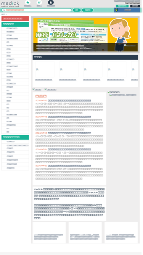Click the first teal pill button beside search
The height and width of the screenshot is (255, 143).
pos(77,10)
